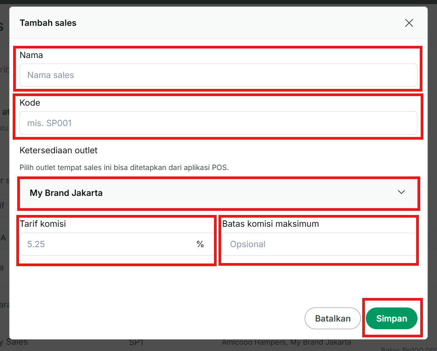Image resolution: width=437 pixels, height=351 pixels.
Task: Click the Pilih outlet helper description text
Action: tap(124, 167)
